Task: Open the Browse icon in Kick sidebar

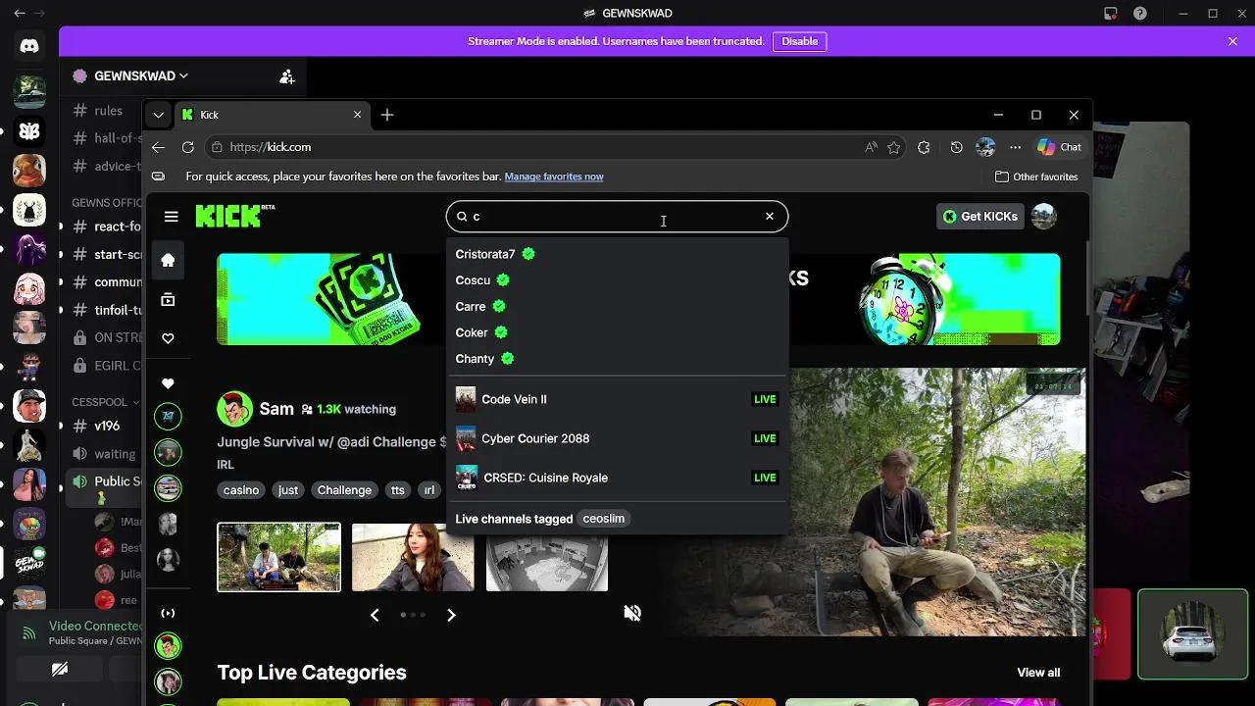Action: pos(168,299)
